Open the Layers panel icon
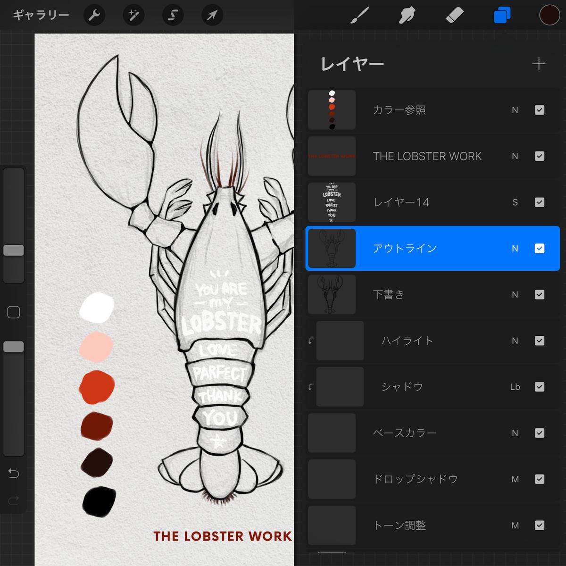 501,15
